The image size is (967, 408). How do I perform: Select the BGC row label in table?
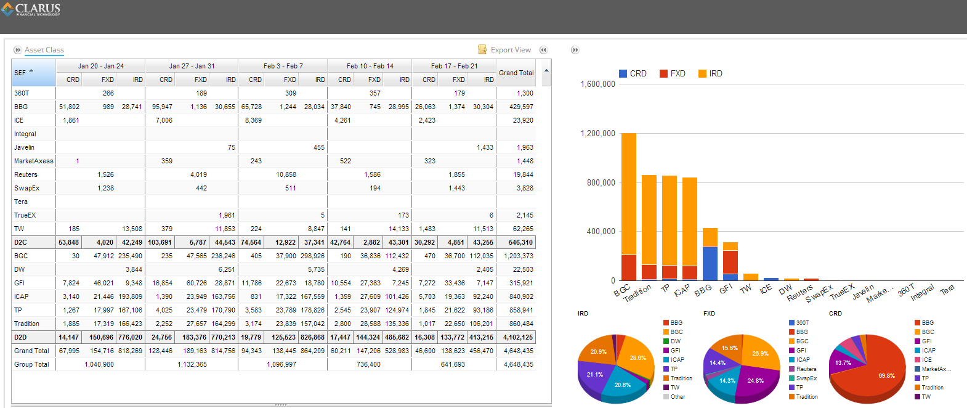click(x=21, y=256)
